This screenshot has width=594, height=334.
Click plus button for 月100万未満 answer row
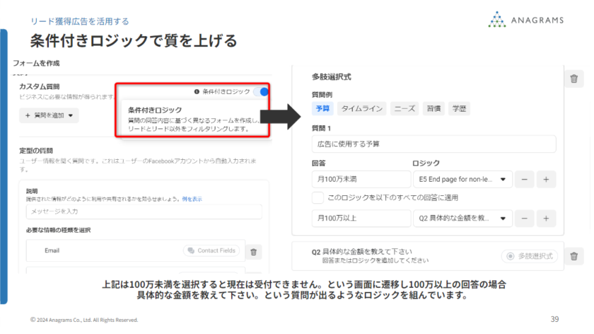[x=545, y=180]
